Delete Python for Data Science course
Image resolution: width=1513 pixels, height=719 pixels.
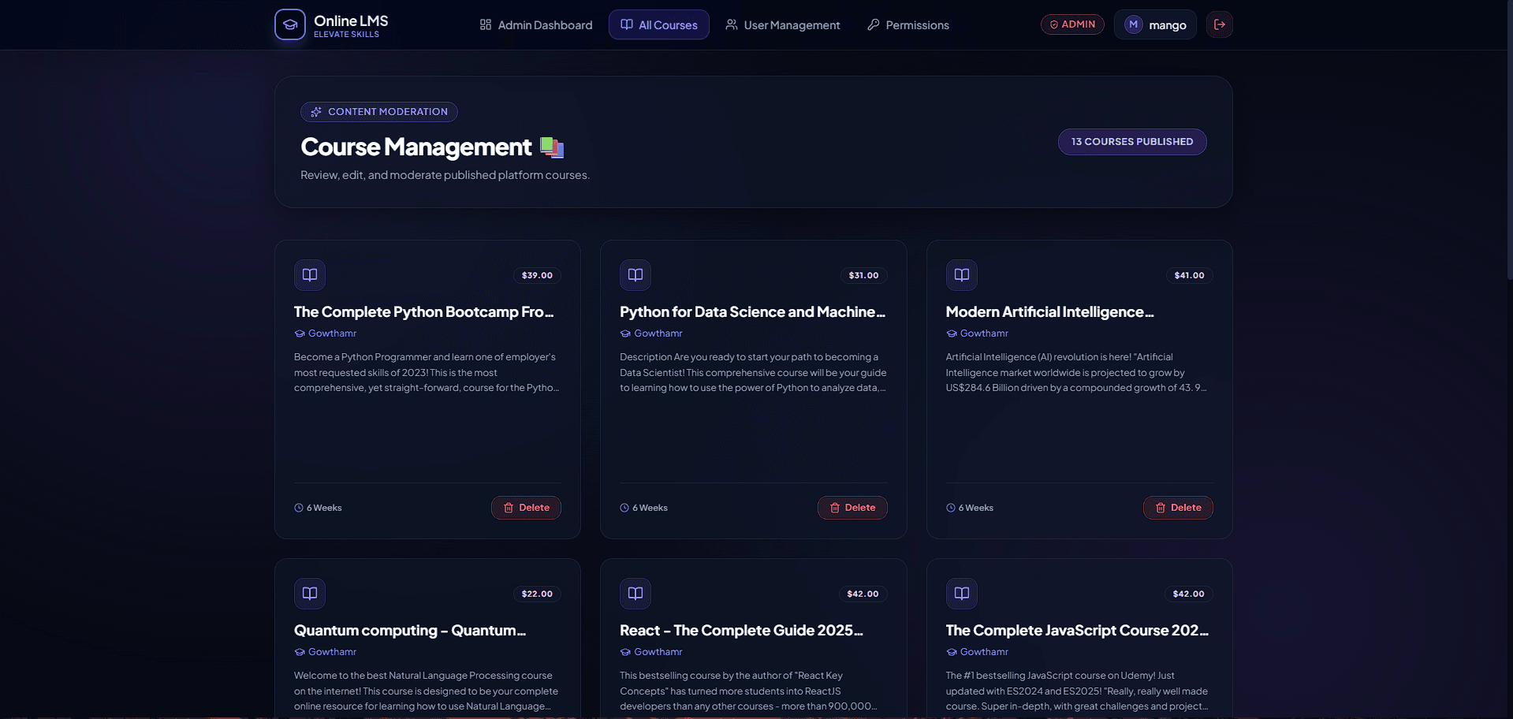[x=852, y=508]
